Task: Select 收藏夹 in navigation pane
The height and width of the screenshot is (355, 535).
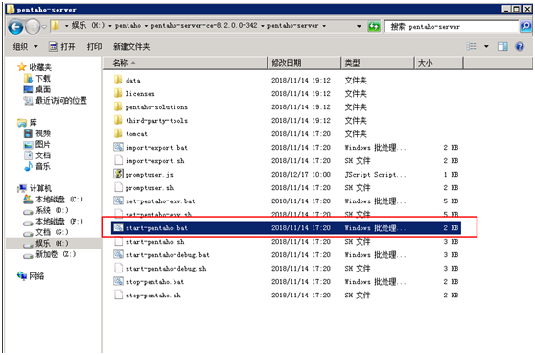Action: coord(35,67)
